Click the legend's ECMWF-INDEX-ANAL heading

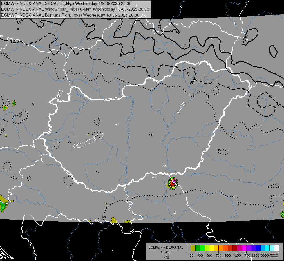click(x=166, y=247)
